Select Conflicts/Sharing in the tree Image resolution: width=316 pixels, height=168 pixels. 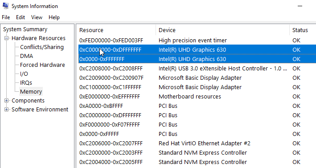tap(42, 47)
